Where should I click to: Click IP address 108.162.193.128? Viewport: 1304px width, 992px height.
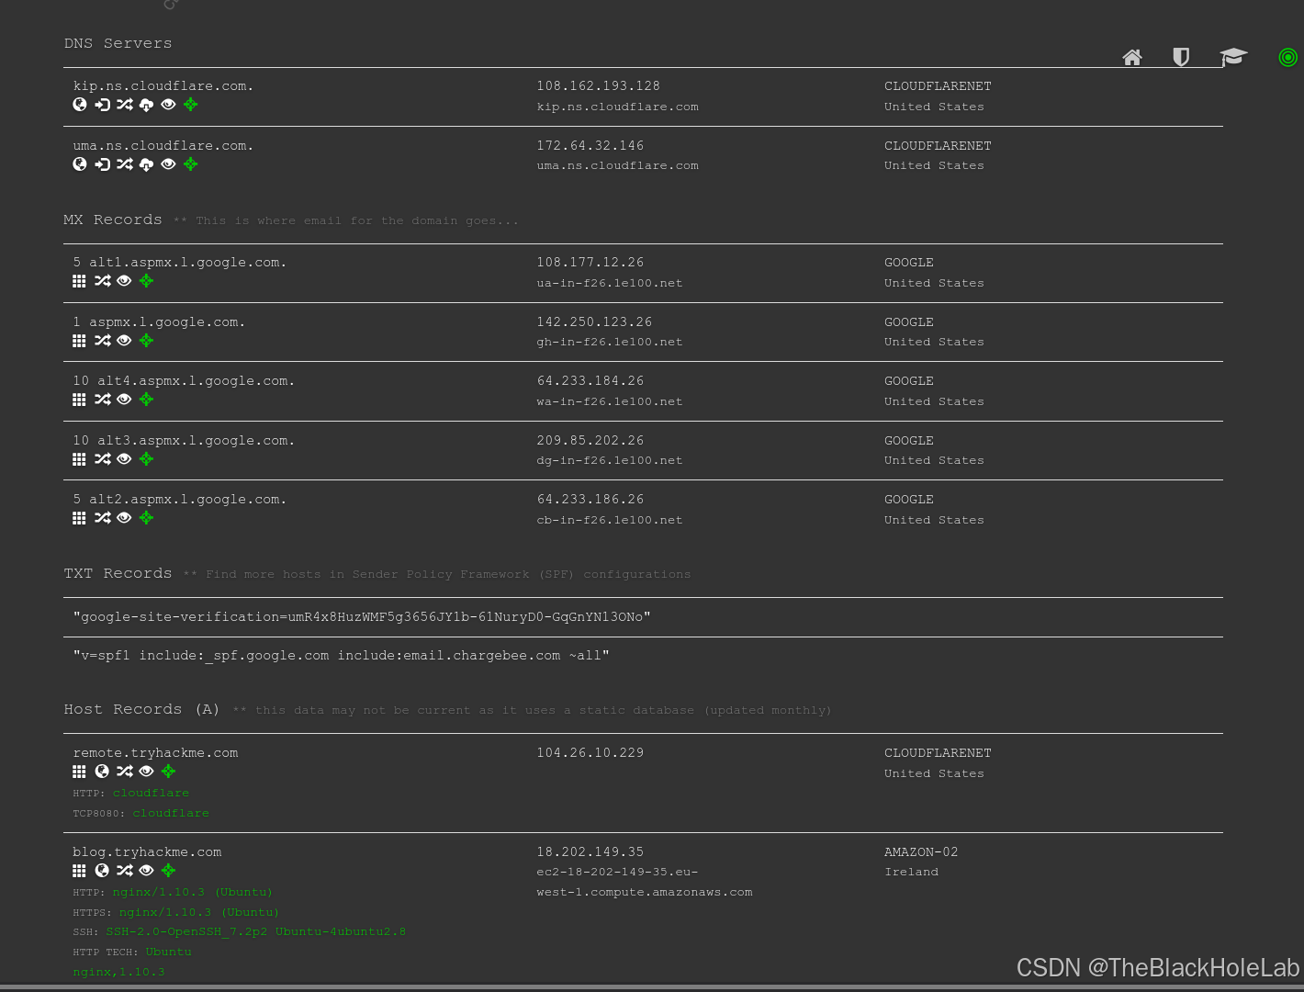599,86
